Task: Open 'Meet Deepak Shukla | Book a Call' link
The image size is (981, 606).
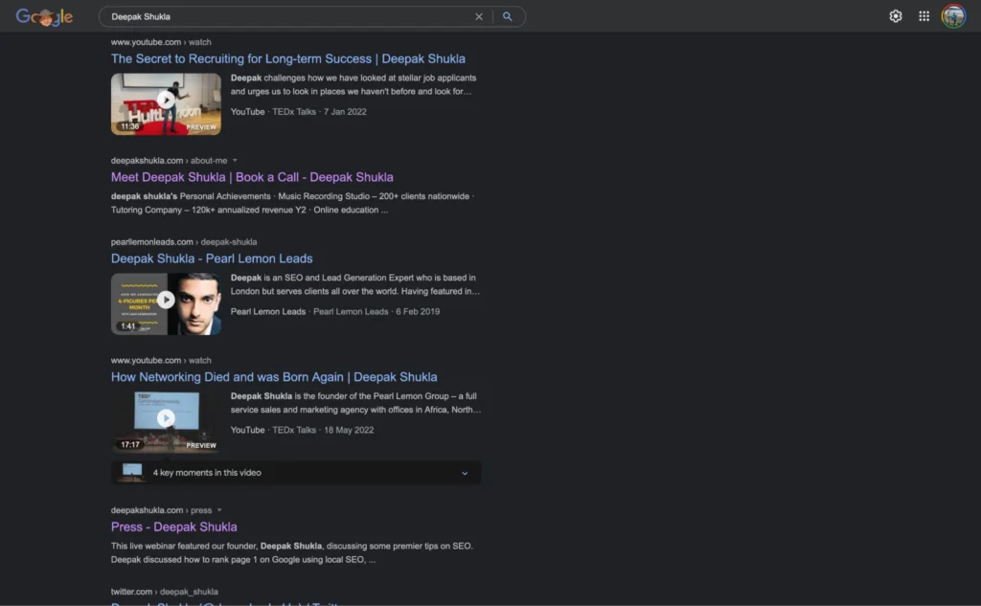Action: (x=252, y=177)
